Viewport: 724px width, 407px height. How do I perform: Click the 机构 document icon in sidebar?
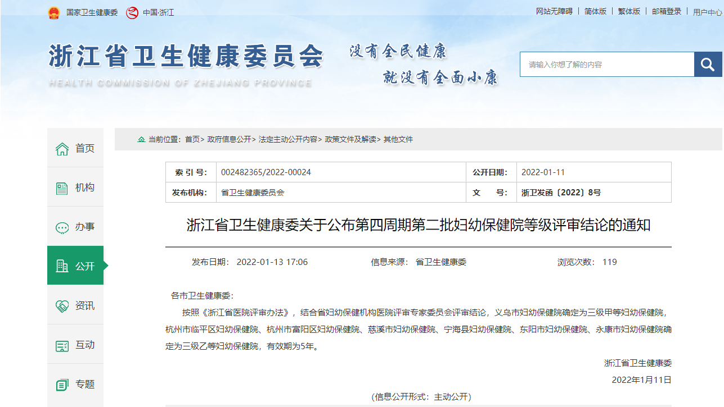(62, 188)
